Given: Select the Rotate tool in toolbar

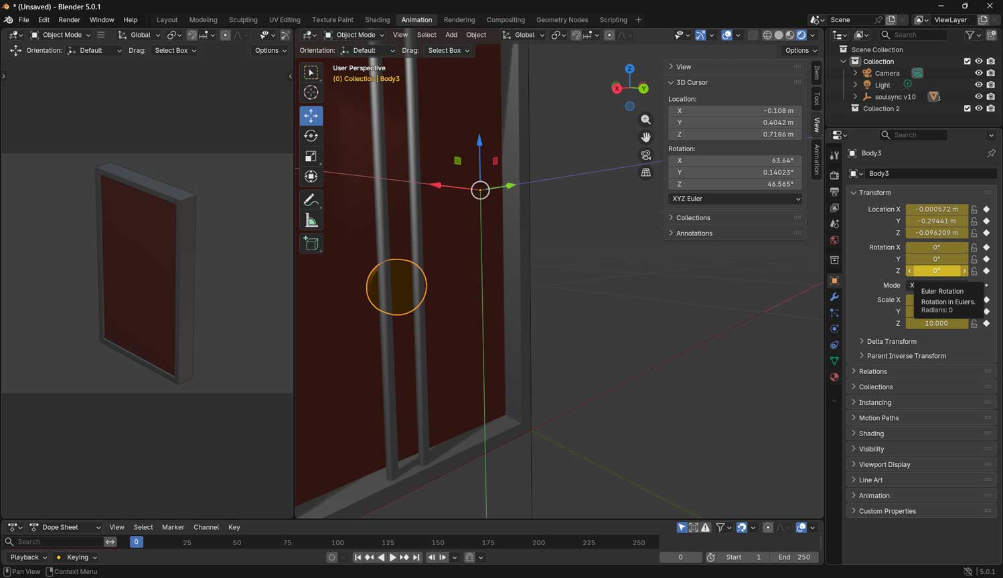Looking at the screenshot, I should point(311,136).
